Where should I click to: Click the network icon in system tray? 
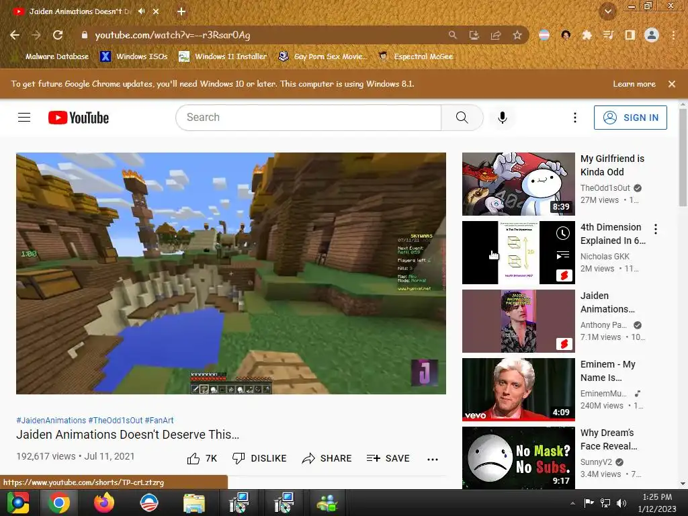[605, 503]
